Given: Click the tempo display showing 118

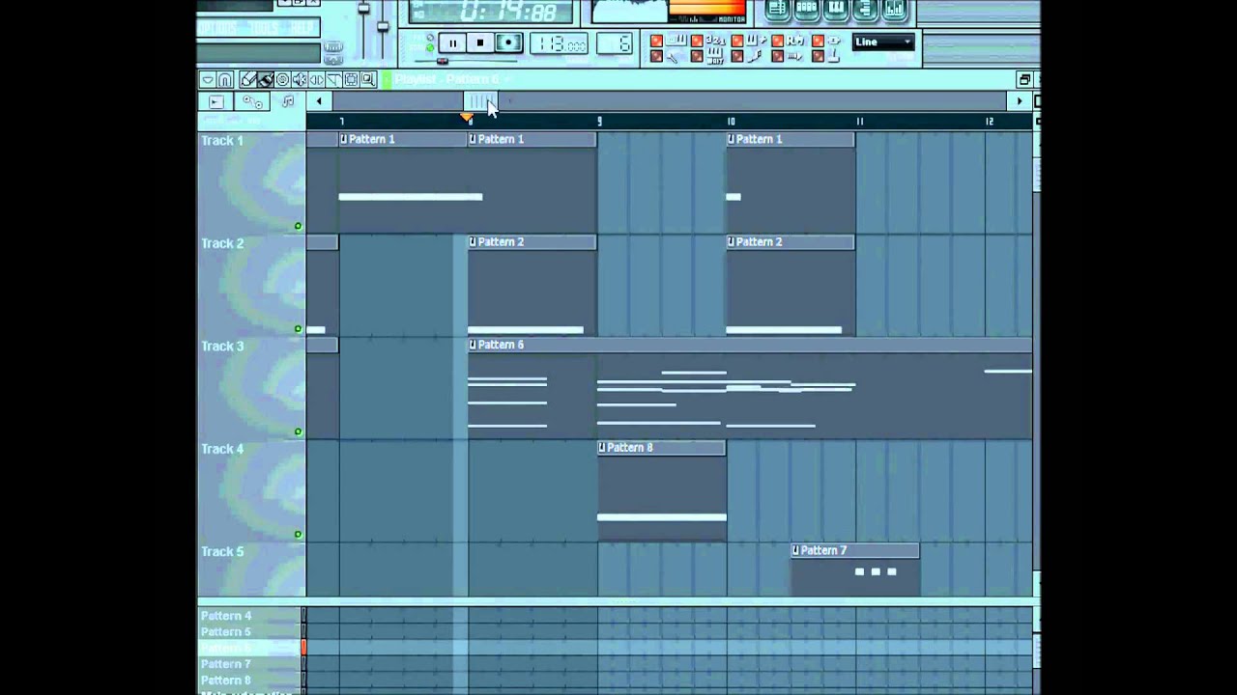Looking at the screenshot, I should click(x=559, y=43).
